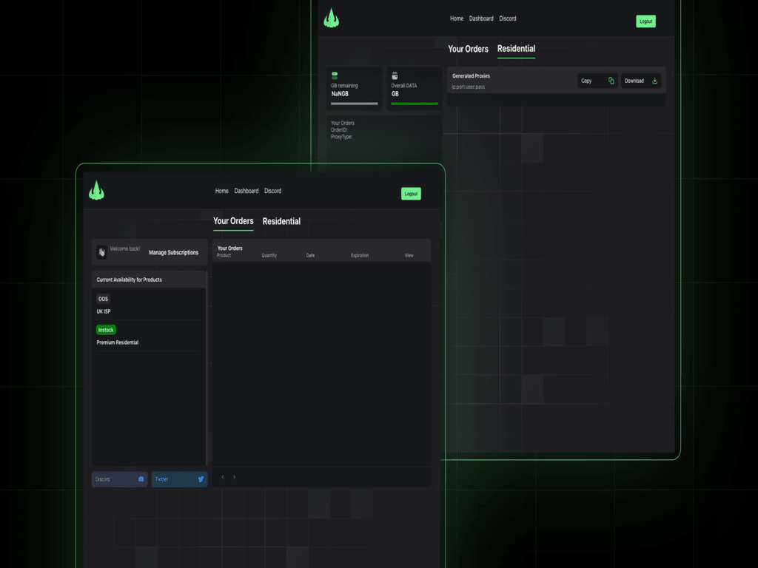This screenshot has width=758, height=568.
Task: Go to the next orders page chevron
Action: pos(235,477)
